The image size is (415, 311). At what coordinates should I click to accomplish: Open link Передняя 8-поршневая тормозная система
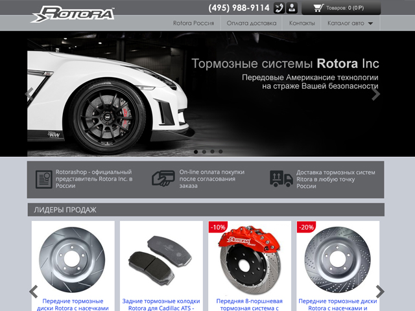249,305
